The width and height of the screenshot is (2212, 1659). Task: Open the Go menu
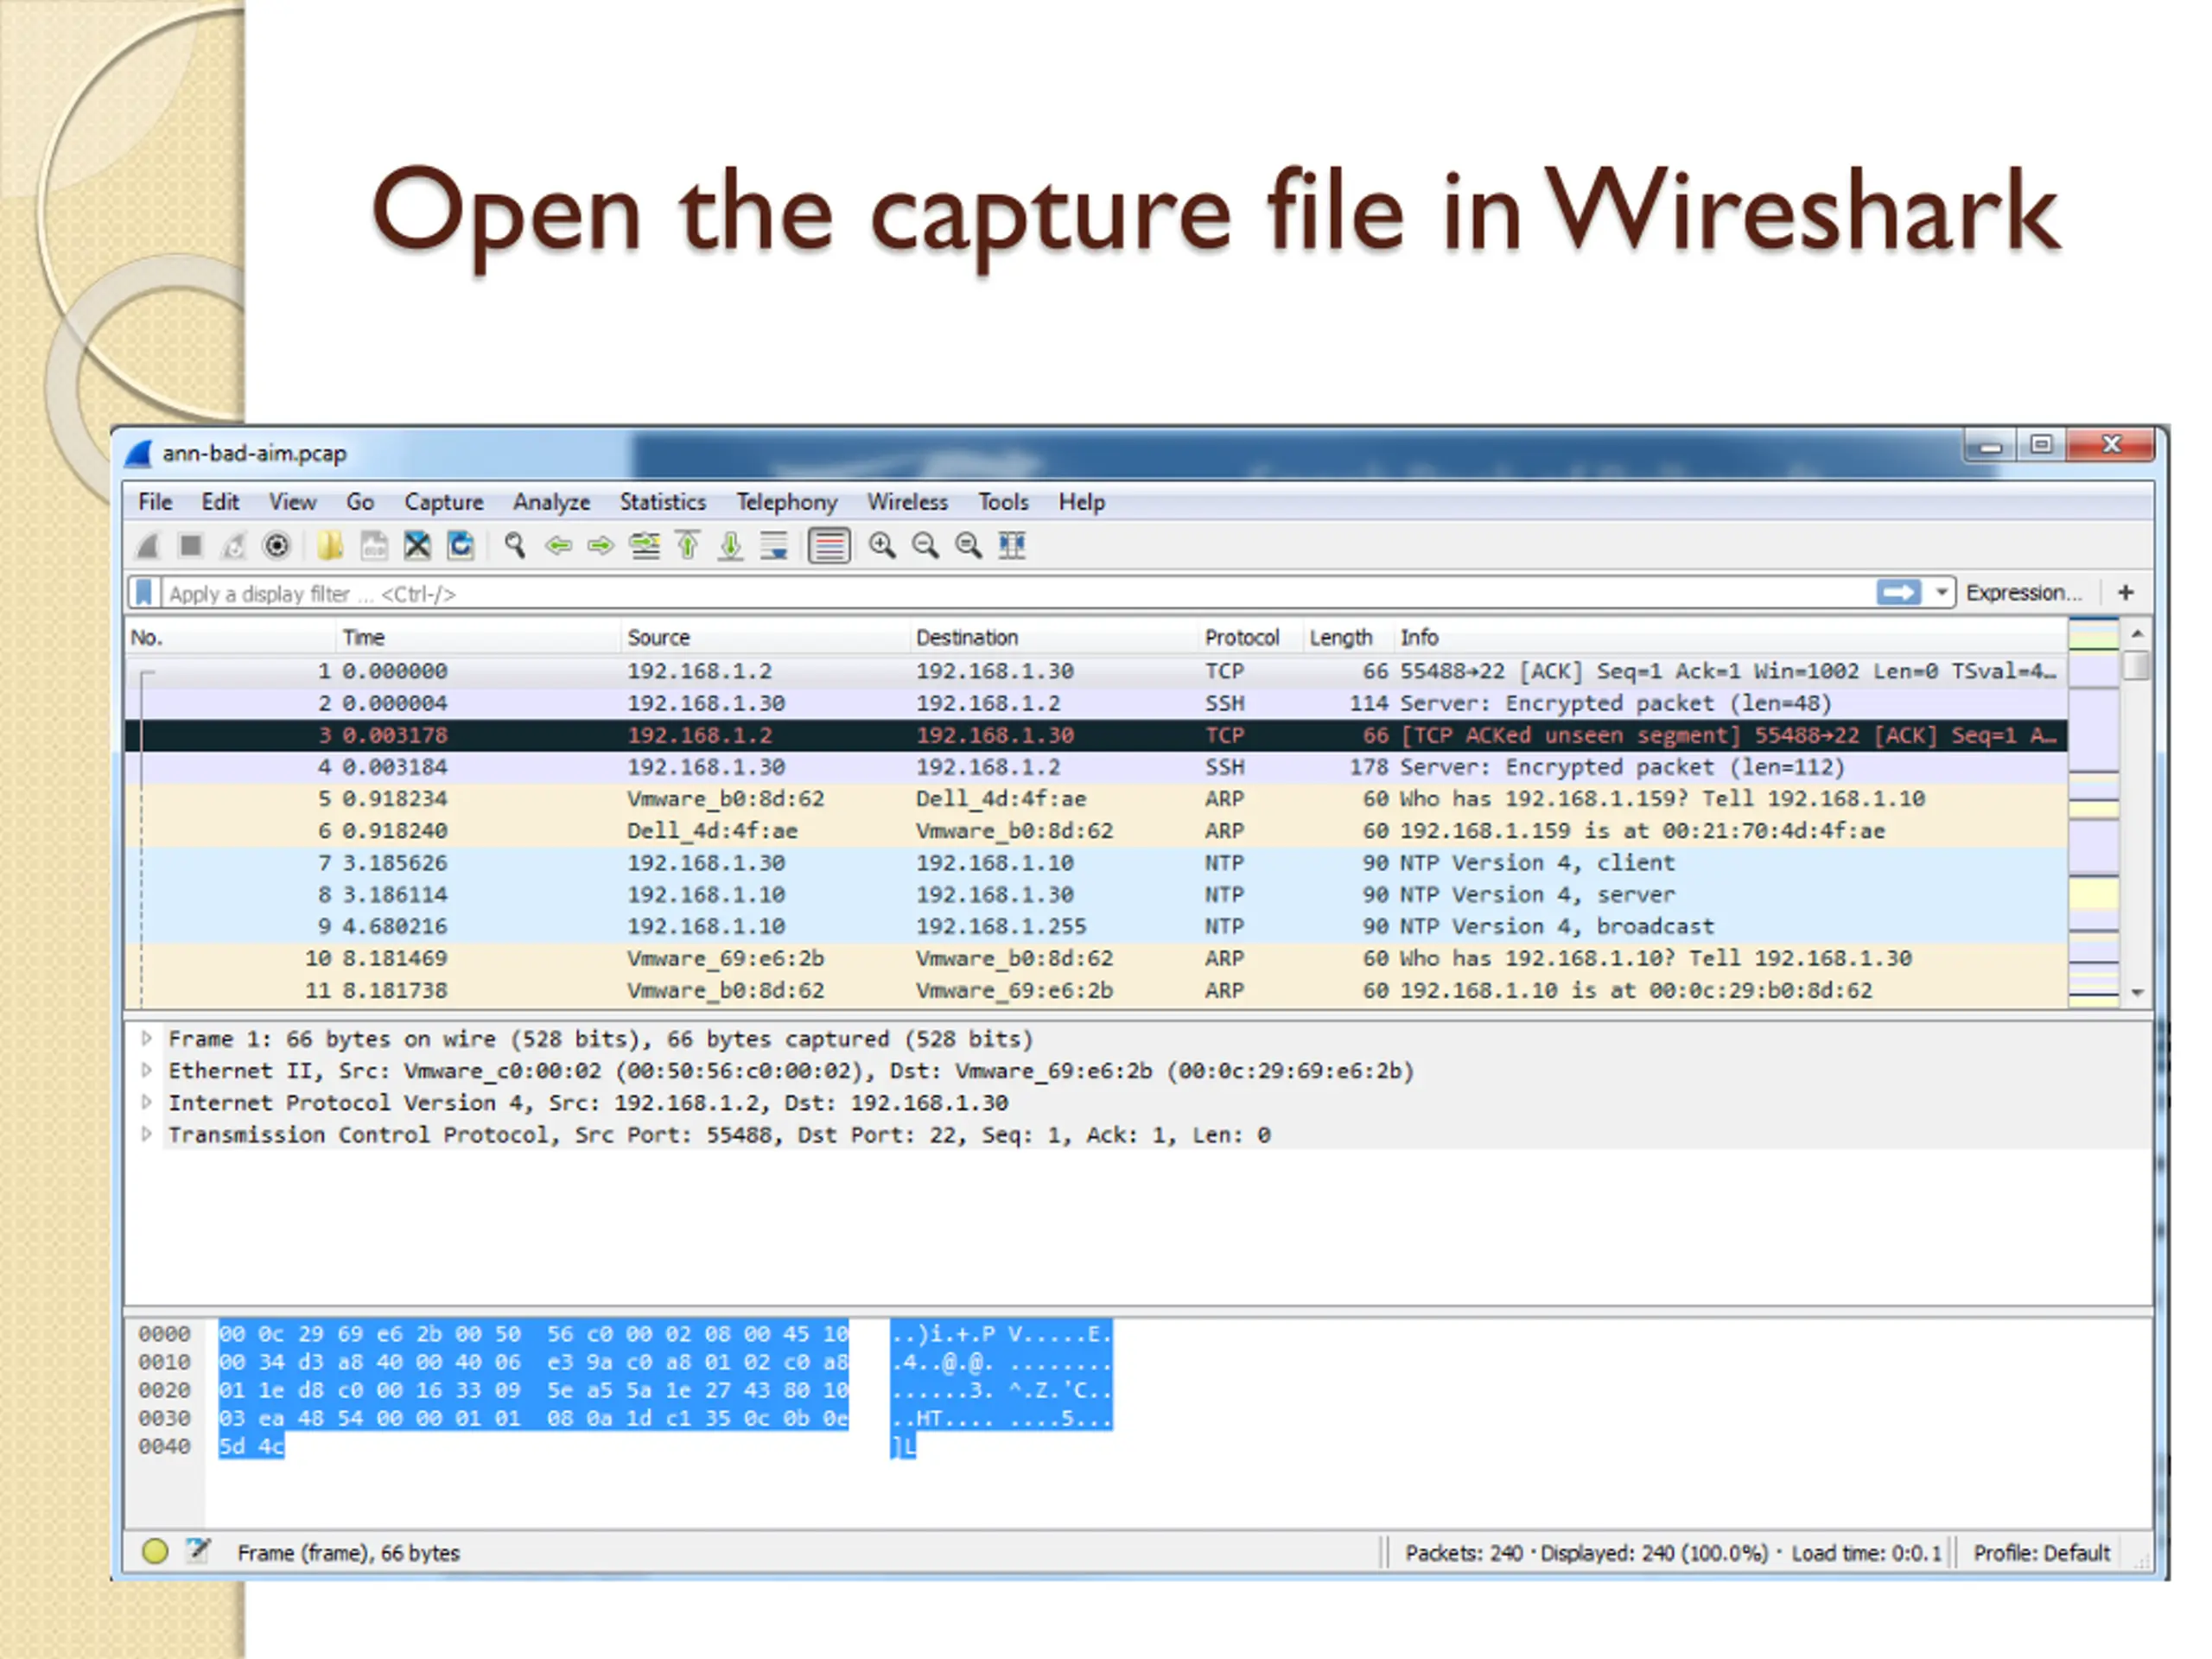click(360, 502)
